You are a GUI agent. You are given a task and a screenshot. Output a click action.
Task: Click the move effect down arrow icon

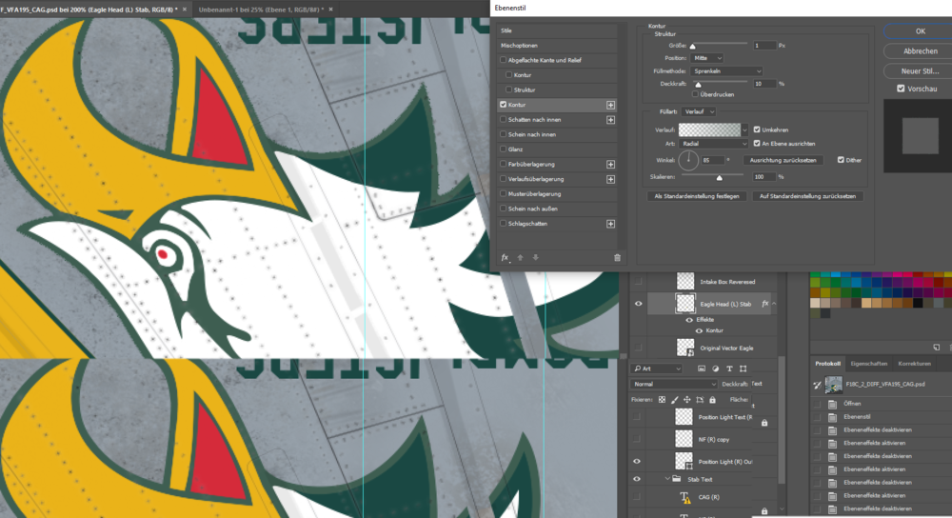pos(535,257)
